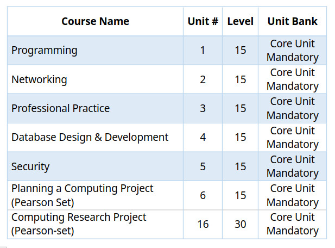Click unit number 16 cell
The height and width of the screenshot is (248, 335).
[x=203, y=224]
